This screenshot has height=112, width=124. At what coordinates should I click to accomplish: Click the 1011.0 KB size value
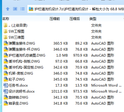coord(60,91)
